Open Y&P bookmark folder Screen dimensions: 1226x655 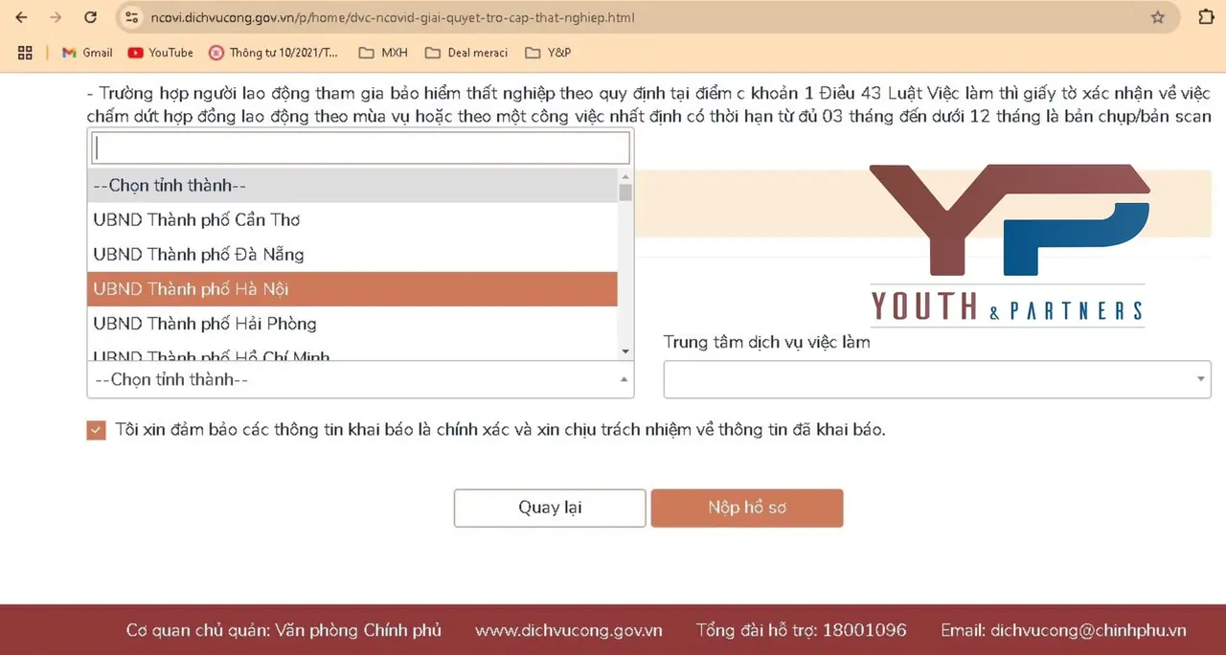[548, 53]
